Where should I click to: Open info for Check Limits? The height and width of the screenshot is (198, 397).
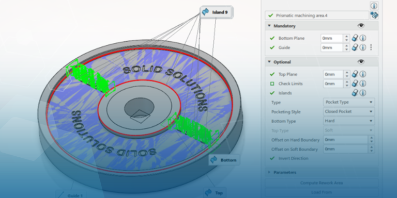pos(363,84)
